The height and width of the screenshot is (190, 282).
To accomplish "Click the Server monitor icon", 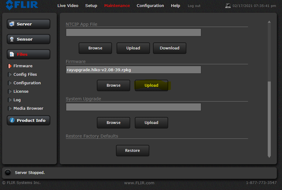I will point(12,24).
